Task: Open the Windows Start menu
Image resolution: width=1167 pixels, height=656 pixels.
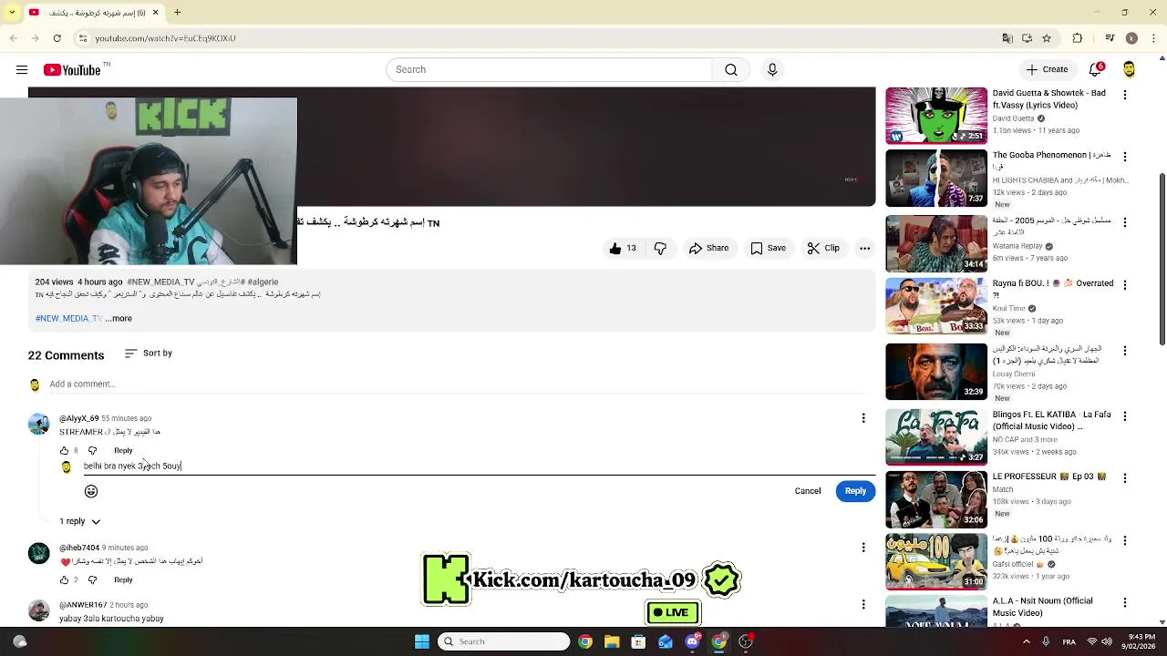Action: click(x=421, y=641)
